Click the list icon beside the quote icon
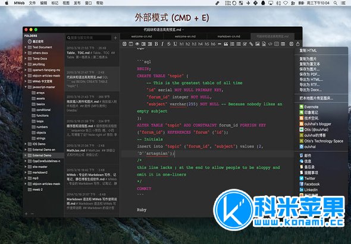The width and height of the screenshot is (351, 244). [232, 44]
